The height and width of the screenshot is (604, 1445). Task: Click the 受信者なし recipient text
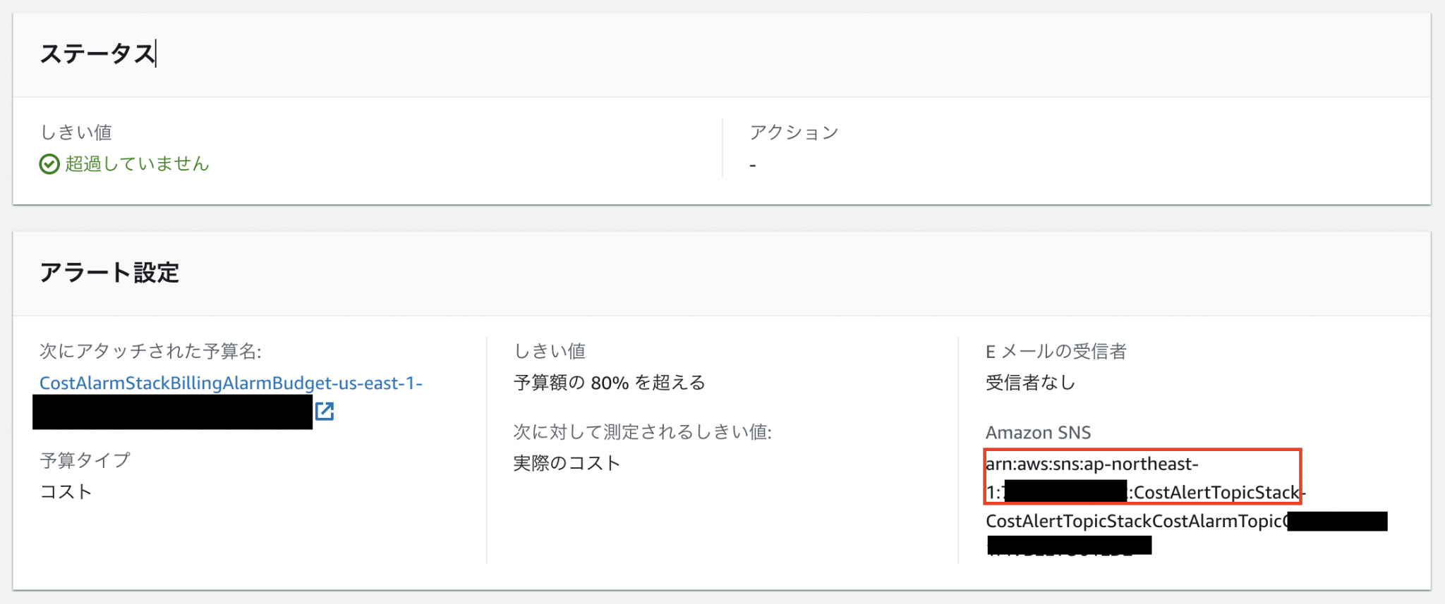pyautogui.click(x=1029, y=383)
